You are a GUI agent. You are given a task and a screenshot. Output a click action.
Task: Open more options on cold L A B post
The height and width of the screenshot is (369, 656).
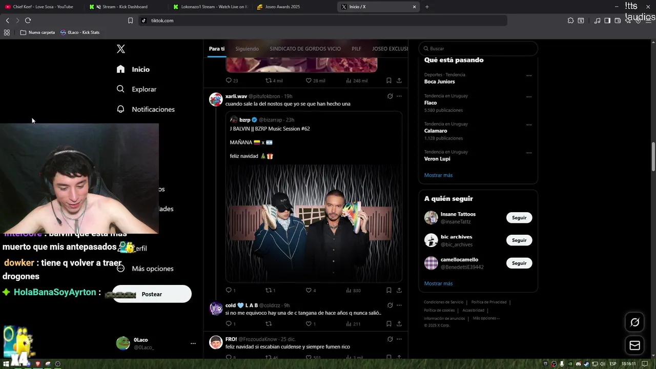coord(399,305)
